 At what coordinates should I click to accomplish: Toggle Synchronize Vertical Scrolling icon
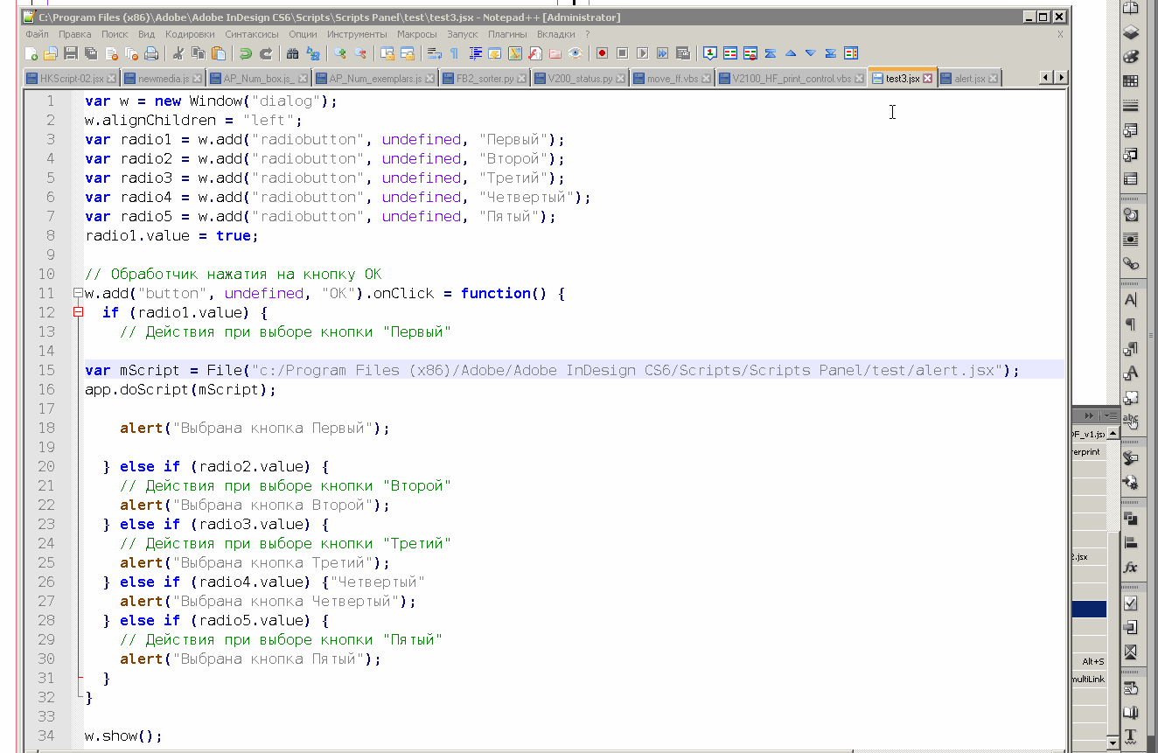click(x=387, y=53)
